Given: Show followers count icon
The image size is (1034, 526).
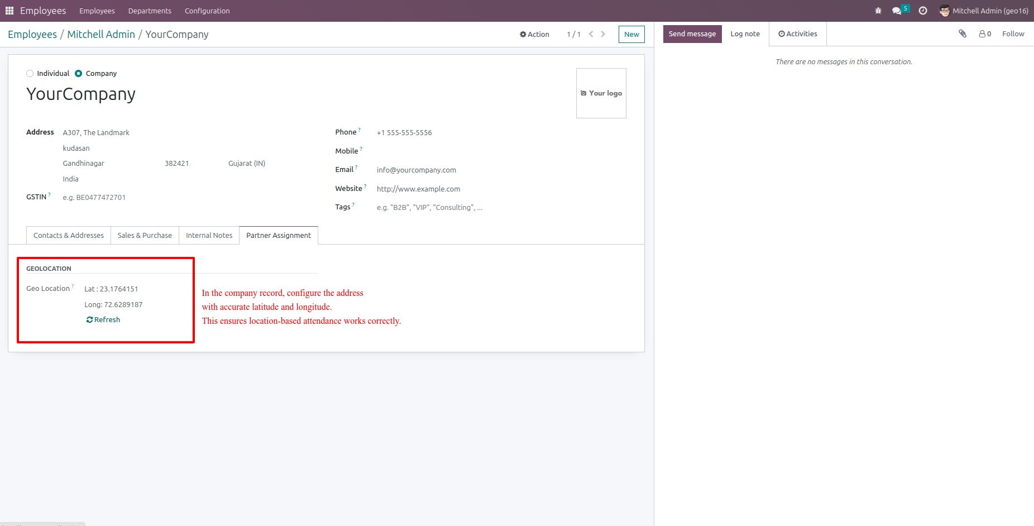Looking at the screenshot, I should coord(985,34).
